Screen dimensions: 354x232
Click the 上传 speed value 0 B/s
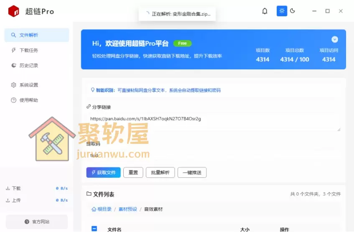[61, 200]
